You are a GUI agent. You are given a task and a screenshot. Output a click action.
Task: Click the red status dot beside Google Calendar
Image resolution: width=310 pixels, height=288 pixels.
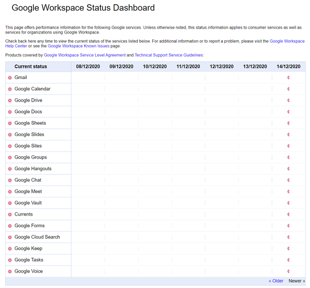(10, 89)
